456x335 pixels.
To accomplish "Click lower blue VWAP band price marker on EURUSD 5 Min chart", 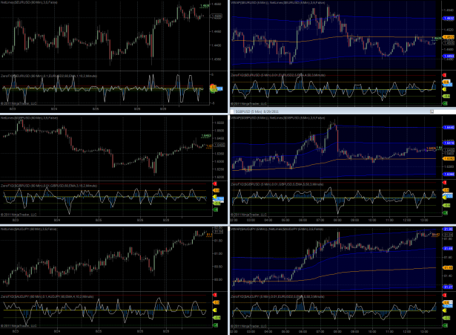I will (448, 56).
